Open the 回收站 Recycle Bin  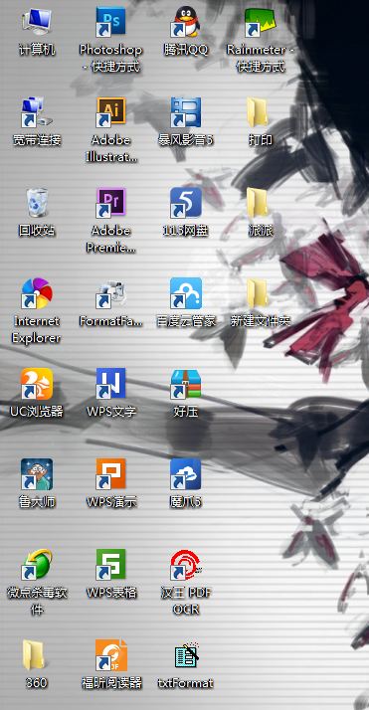[x=37, y=203]
